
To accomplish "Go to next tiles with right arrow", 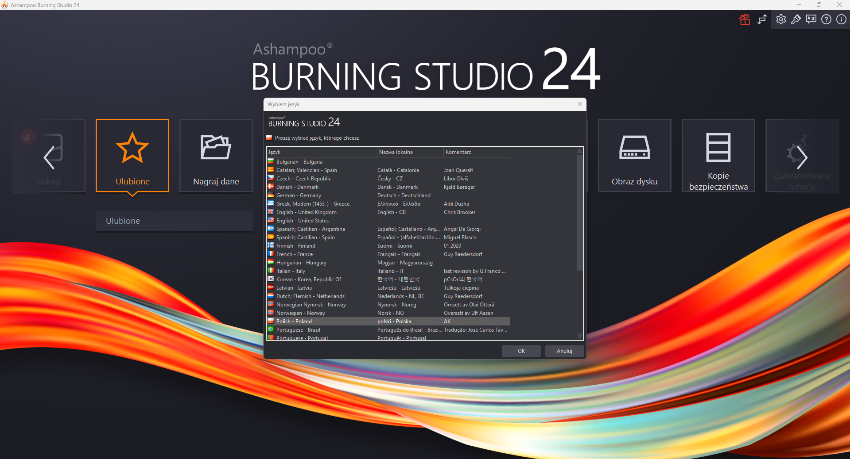I will [x=802, y=157].
